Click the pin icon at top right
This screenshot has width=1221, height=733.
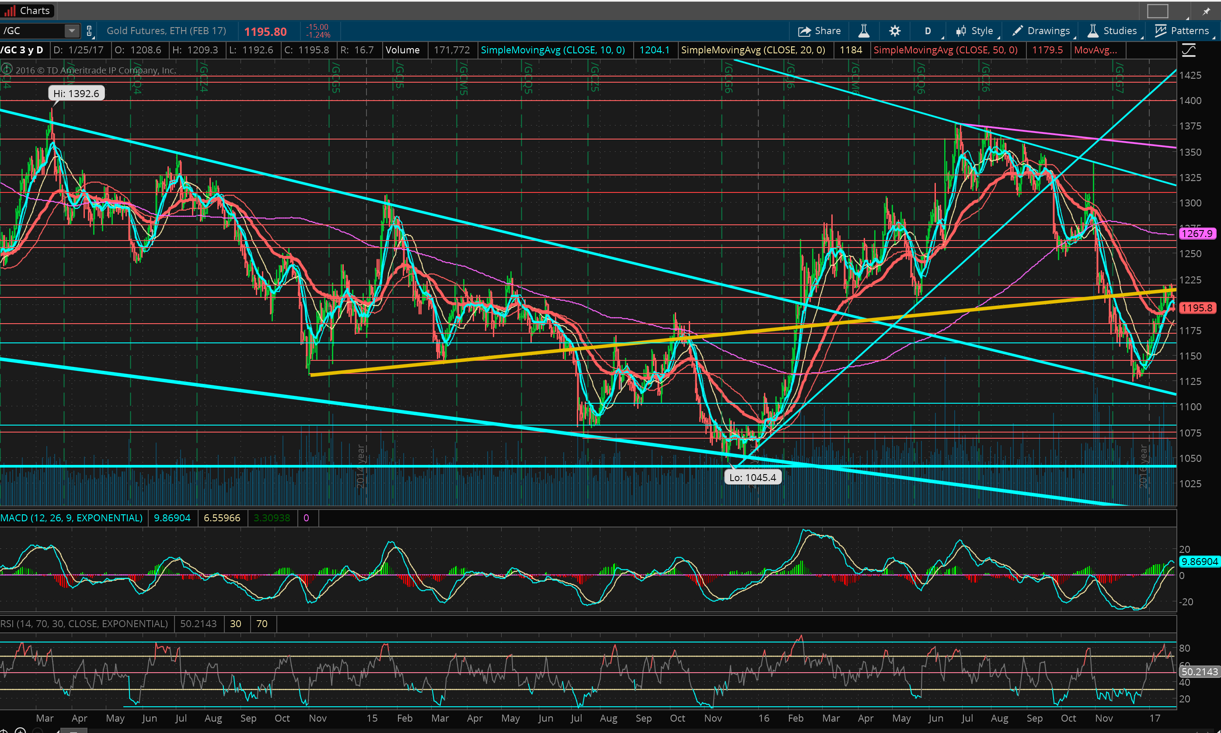point(1207,11)
